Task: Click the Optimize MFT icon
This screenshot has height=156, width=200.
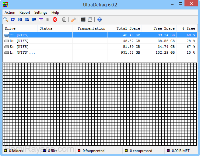Action: click(x=41, y=19)
